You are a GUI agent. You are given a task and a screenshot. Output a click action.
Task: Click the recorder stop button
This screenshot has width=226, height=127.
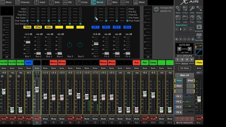click(177, 39)
